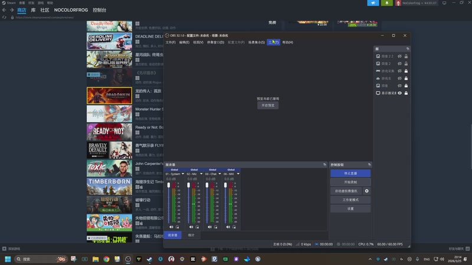Click 开启预览 to enable preview
Image resolution: width=472 pixels, height=265 pixels.
click(x=268, y=105)
